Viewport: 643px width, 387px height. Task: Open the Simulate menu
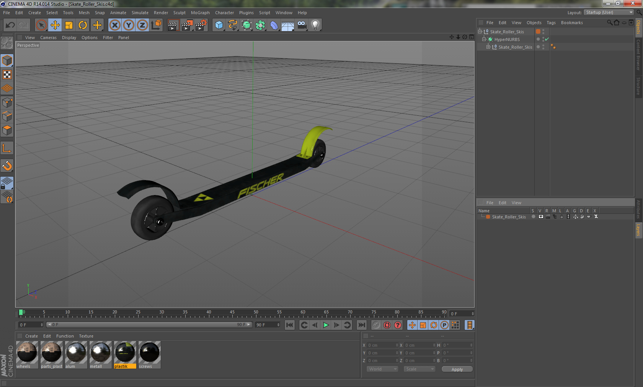pyautogui.click(x=140, y=13)
